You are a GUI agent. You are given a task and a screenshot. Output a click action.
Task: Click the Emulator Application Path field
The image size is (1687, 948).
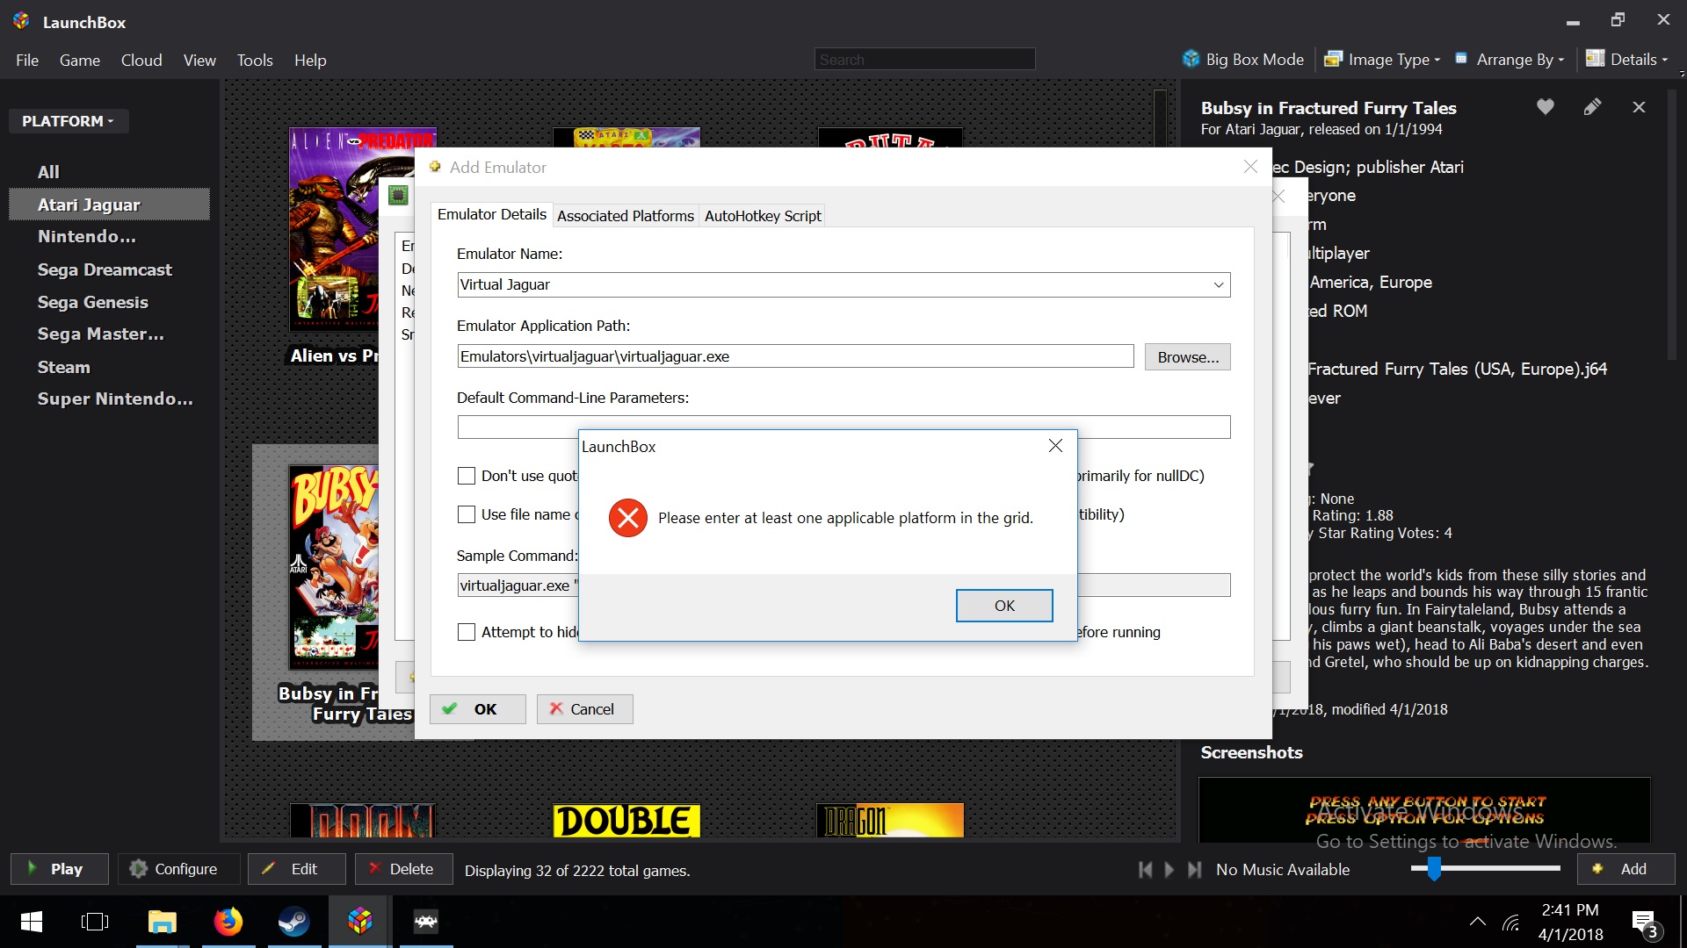click(x=795, y=356)
